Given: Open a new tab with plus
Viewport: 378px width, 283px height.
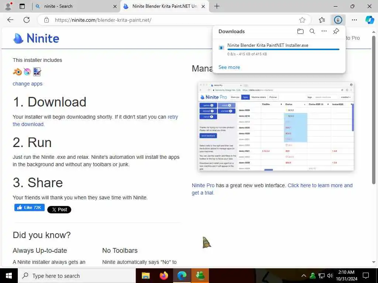Looking at the screenshot, I should [217, 6].
